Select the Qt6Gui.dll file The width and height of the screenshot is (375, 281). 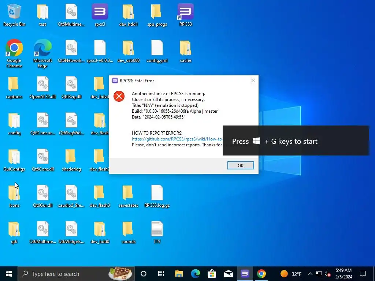pyautogui.click(x=42, y=196)
